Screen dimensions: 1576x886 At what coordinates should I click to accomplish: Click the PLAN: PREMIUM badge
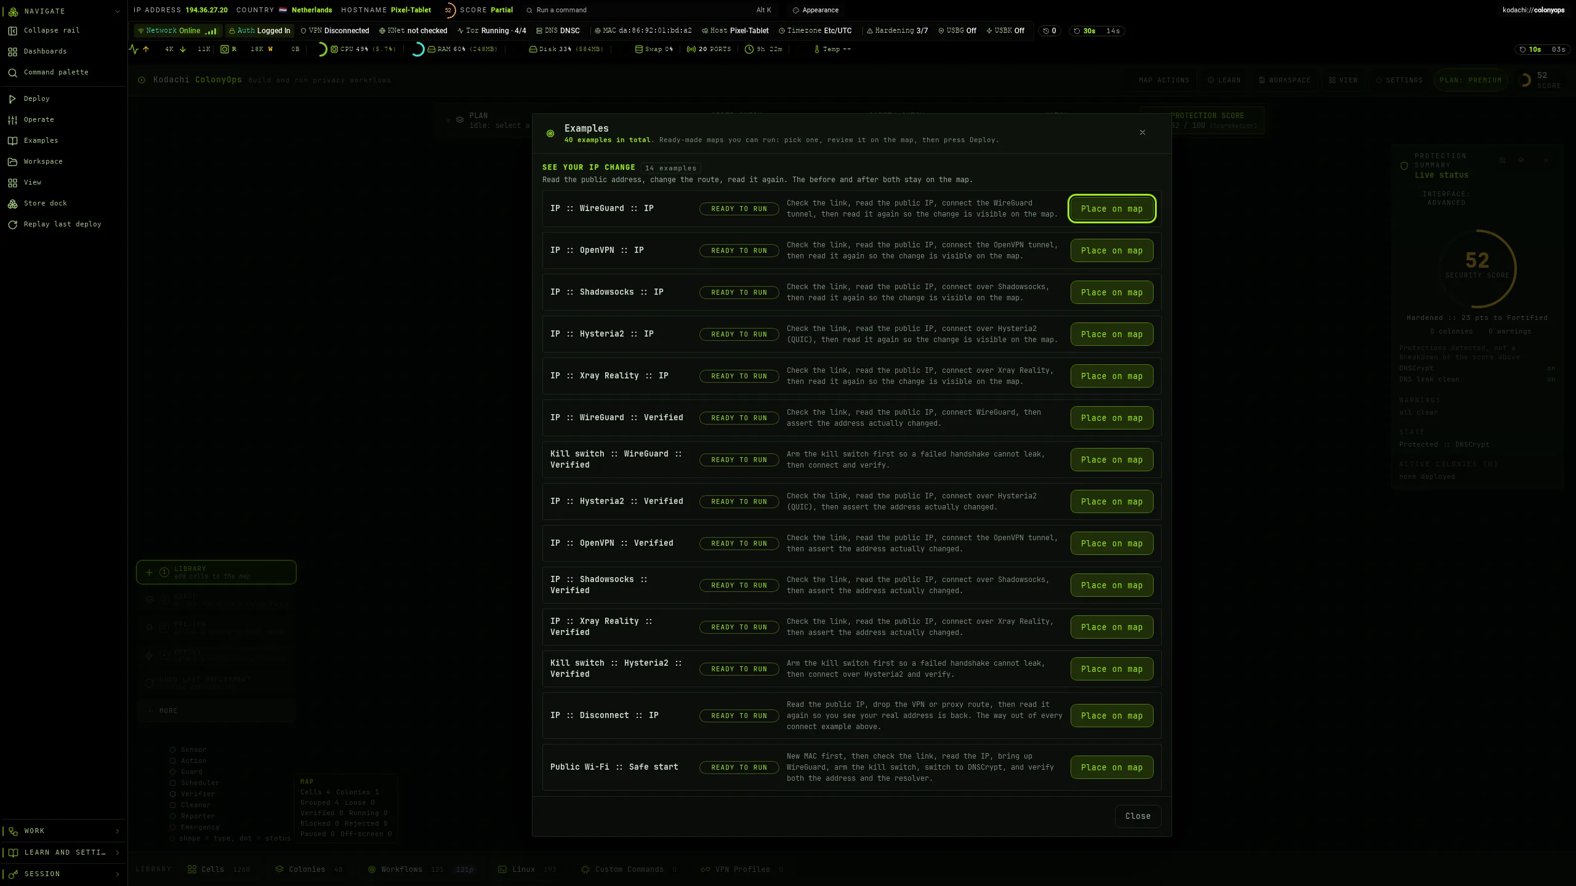pyautogui.click(x=1470, y=81)
